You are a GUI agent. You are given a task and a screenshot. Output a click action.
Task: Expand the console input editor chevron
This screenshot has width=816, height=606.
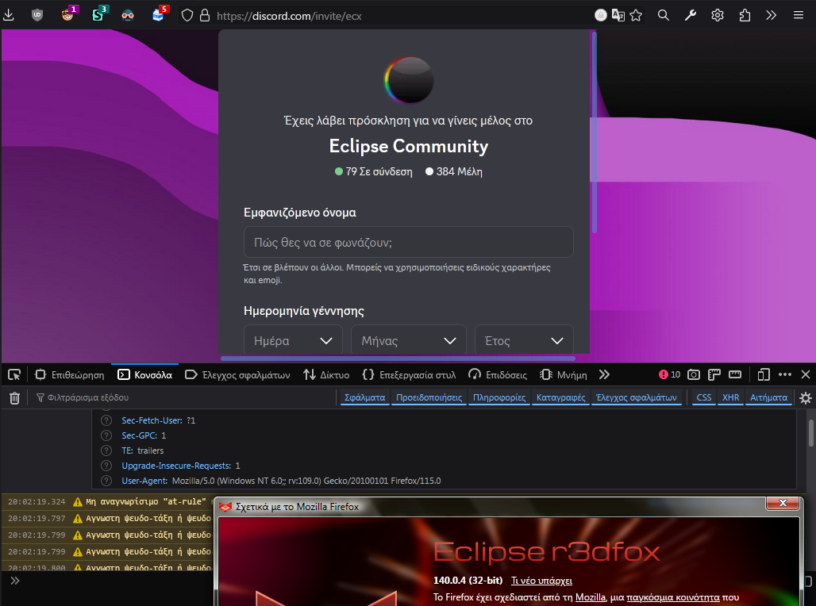click(14, 581)
